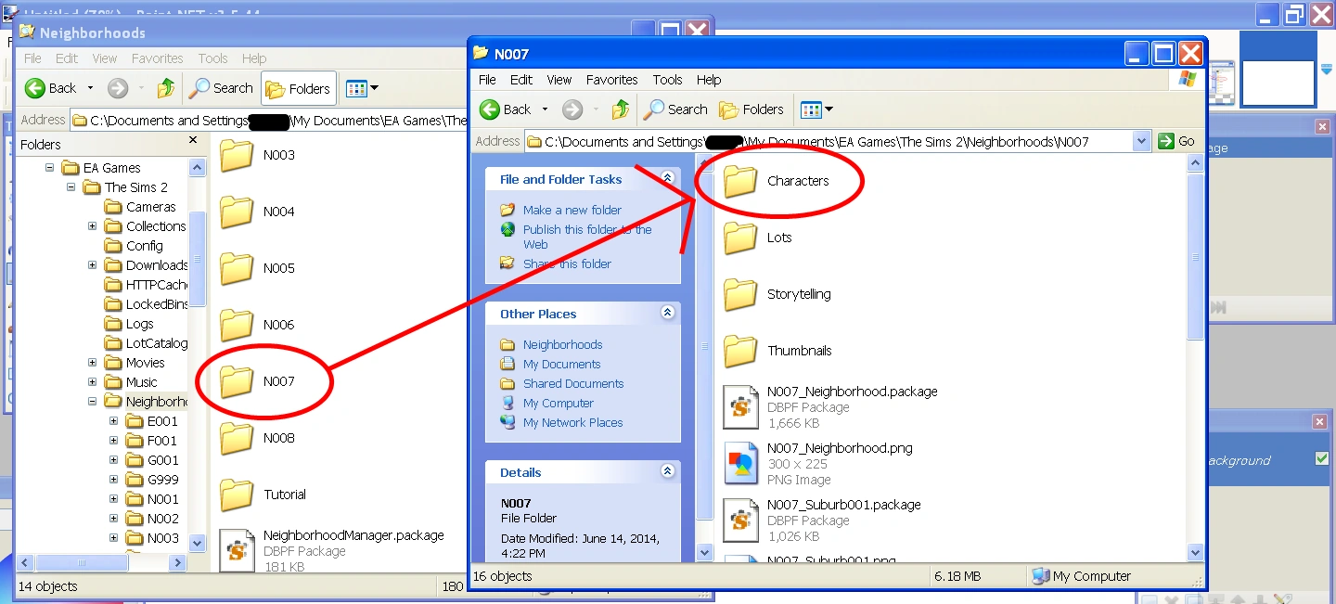1336x604 pixels.
Task: Open Help menu in N007 window
Action: click(x=709, y=80)
